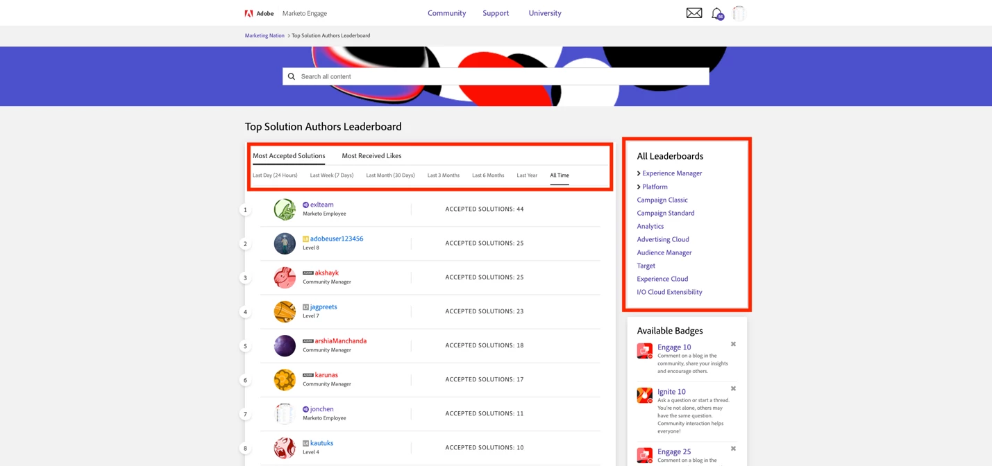Filter by Last Day (24 Hours)

[x=275, y=175]
